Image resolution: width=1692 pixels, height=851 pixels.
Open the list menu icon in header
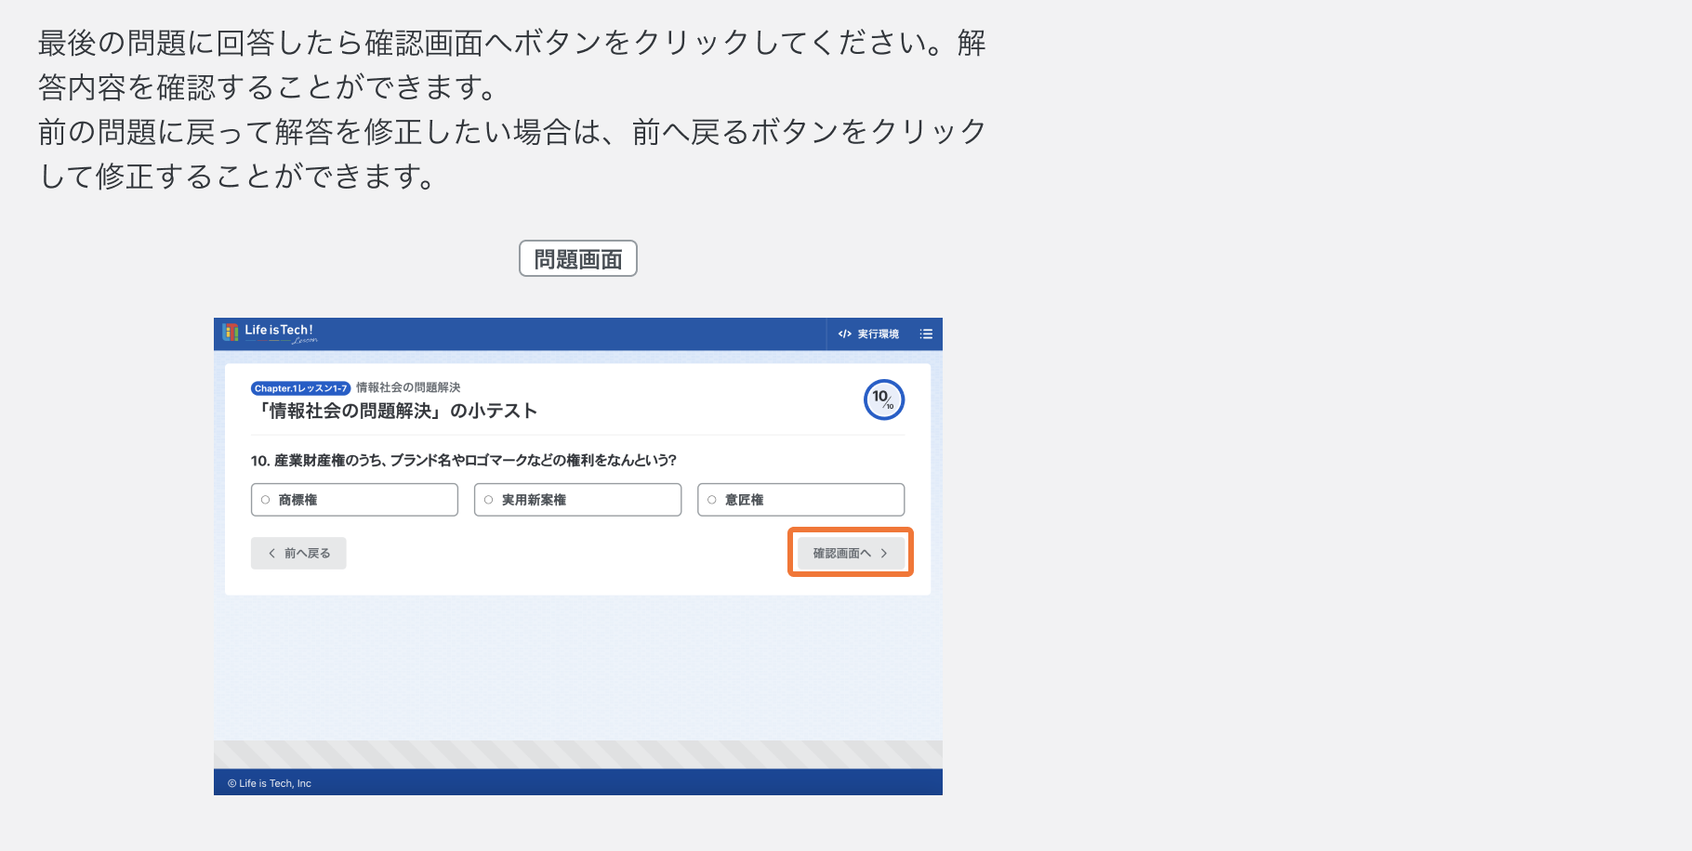pyautogui.click(x=926, y=334)
